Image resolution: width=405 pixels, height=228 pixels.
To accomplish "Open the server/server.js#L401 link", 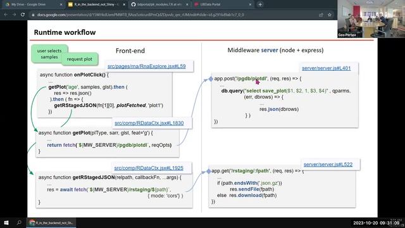I will [x=327, y=68].
